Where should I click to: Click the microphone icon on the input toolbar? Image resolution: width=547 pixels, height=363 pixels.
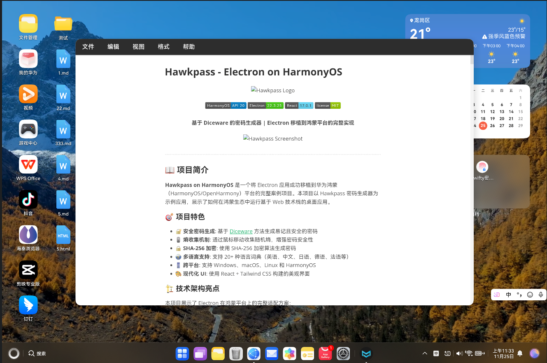pos(541,295)
